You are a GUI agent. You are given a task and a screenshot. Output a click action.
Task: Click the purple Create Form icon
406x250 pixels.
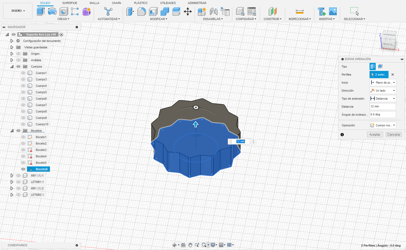click(x=86, y=11)
